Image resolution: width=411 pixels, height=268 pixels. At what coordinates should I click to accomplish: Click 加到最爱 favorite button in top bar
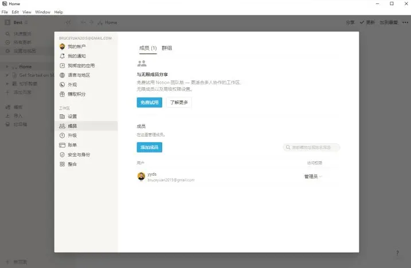point(389,22)
